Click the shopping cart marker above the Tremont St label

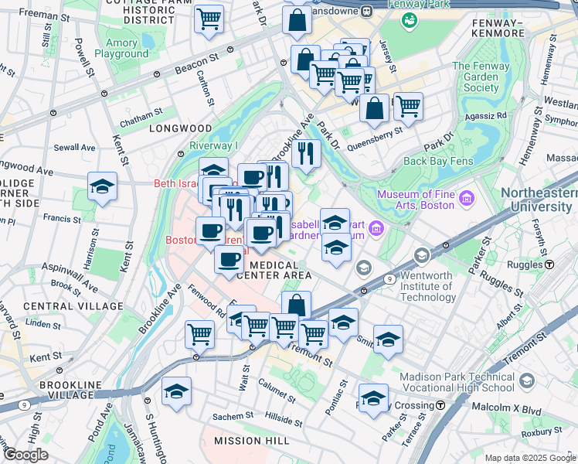313,337
